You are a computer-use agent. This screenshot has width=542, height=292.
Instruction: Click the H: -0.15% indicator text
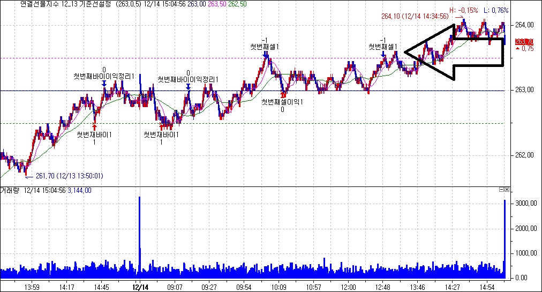point(463,10)
